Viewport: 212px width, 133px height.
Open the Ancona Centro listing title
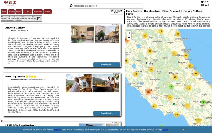pos(15,28)
